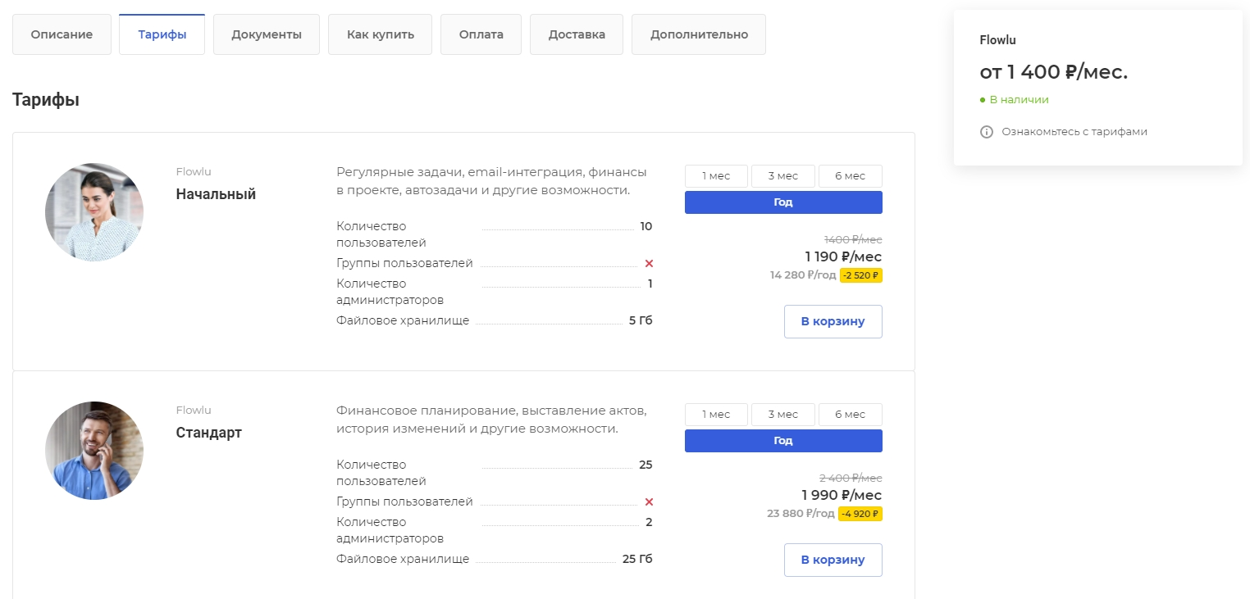Click the info icon beside Ознакомьтесь с тарифами

coord(987,132)
